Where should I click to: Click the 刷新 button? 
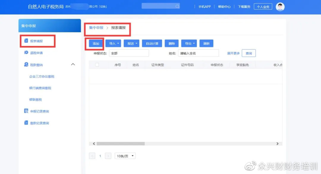click(206, 44)
